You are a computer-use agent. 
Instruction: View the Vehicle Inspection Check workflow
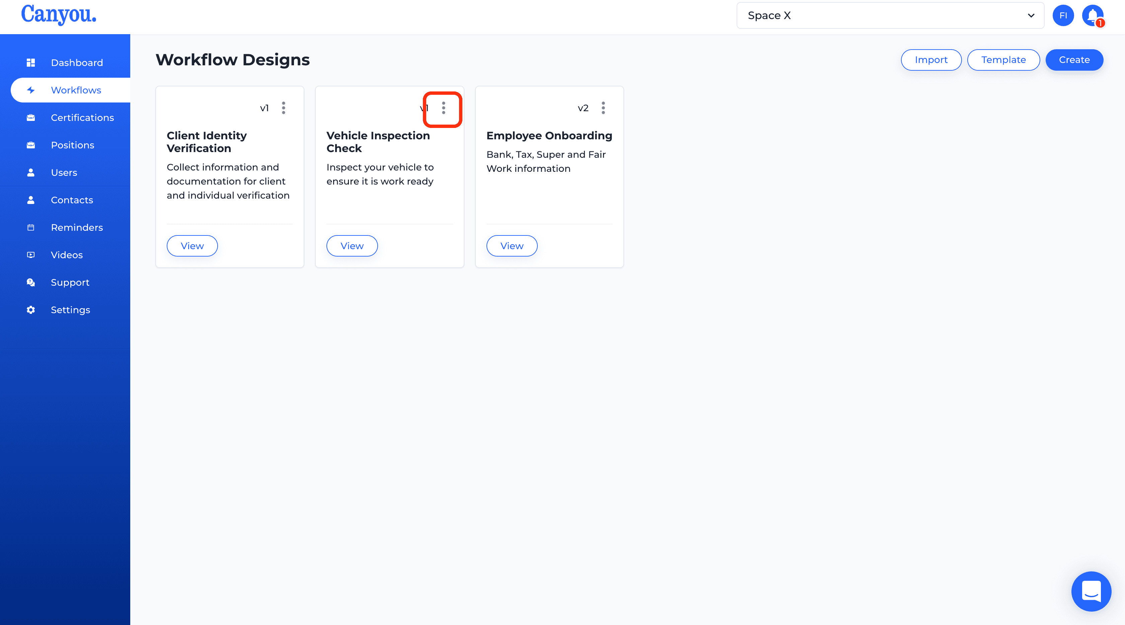pyautogui.click(x=352, y=246)
